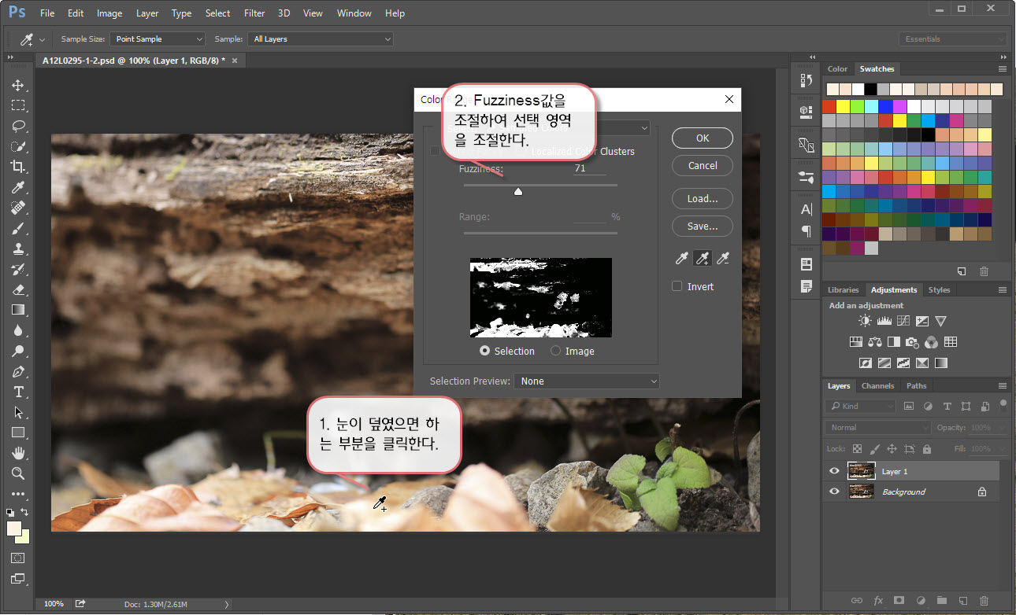
Task: Click the Layer 1 thumbnail
Action: pos(862,471)
